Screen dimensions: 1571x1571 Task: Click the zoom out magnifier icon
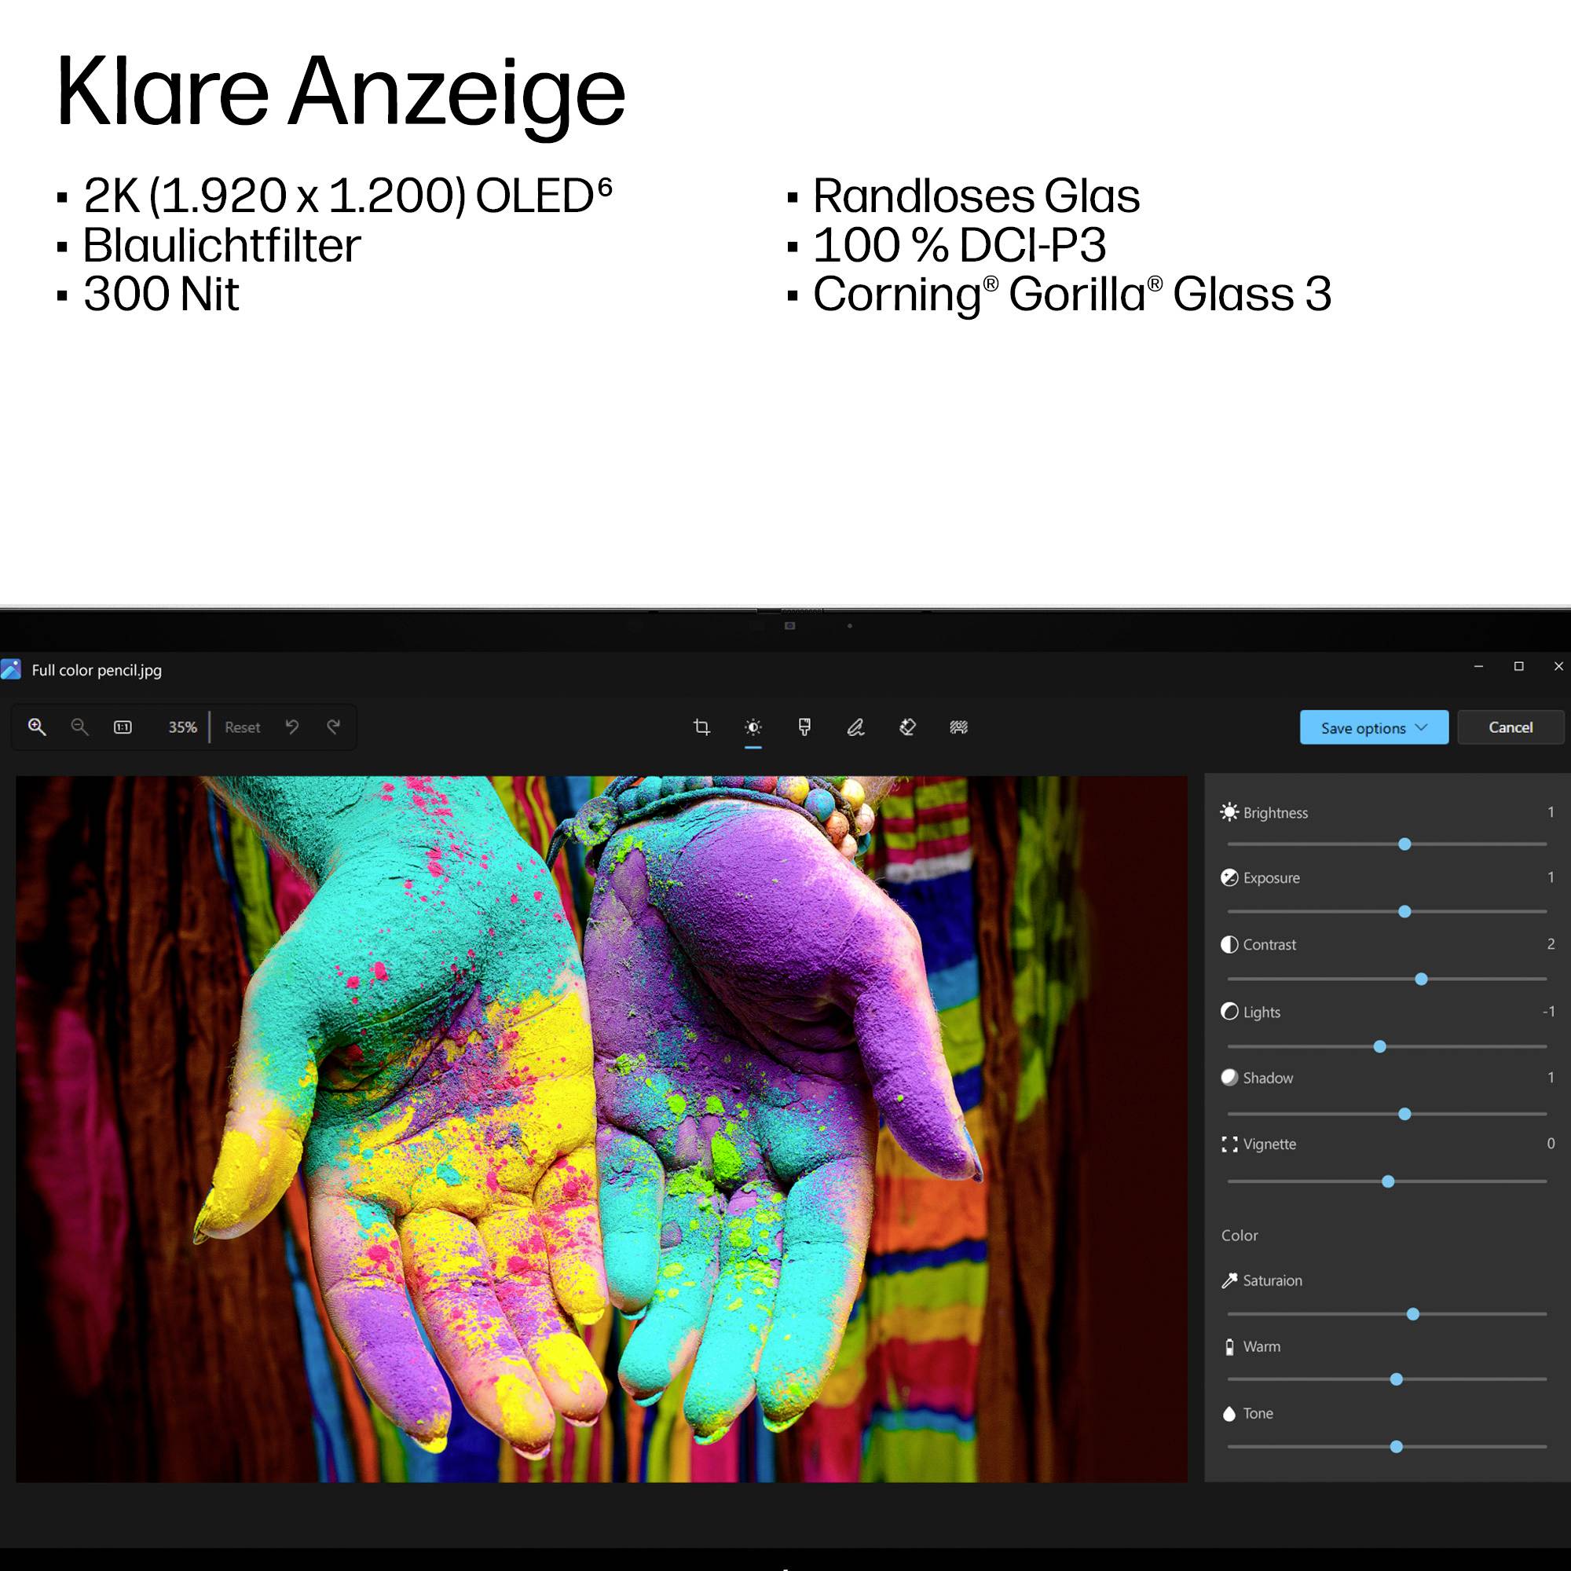pyautogui.click(x=79, y=727)
